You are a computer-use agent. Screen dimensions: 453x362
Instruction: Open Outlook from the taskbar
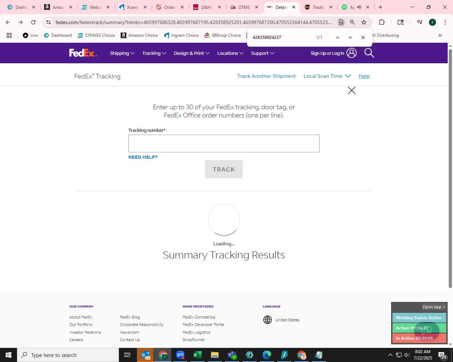pyautogui.click(x=145, y=355)
